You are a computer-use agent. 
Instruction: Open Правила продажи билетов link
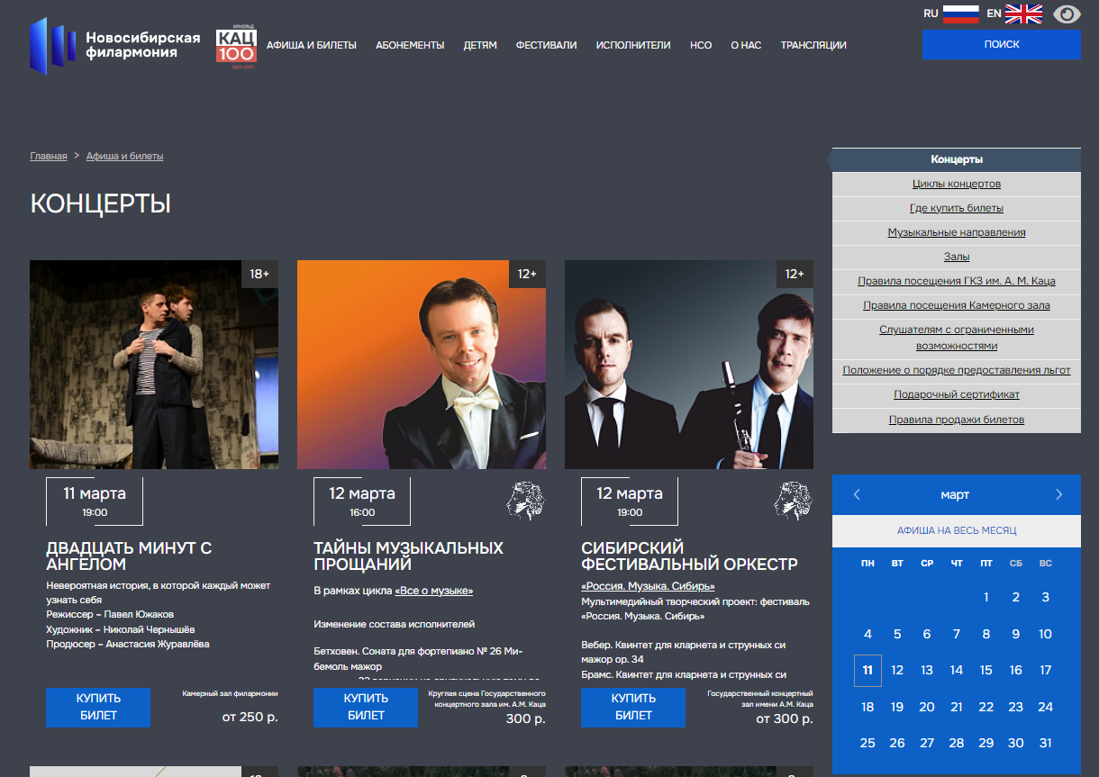tap(957, 420)
